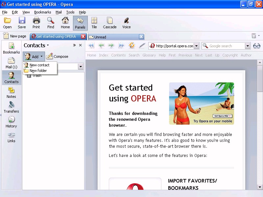Click the Cascade windows icon
The height and width of the screenshot is (197, 263).
coord(109,23)
